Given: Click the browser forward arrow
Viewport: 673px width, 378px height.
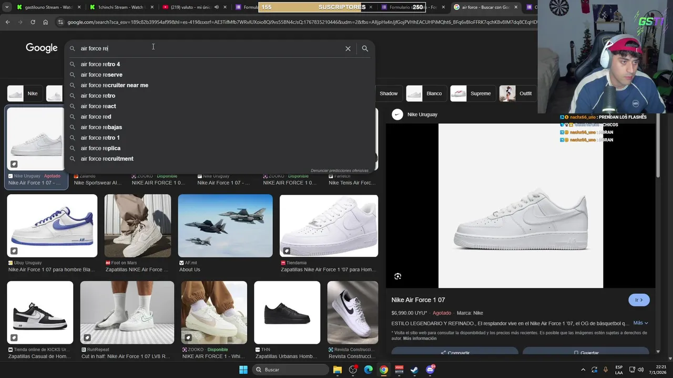Looking at the screenshot, I should (x=20, y=22).
